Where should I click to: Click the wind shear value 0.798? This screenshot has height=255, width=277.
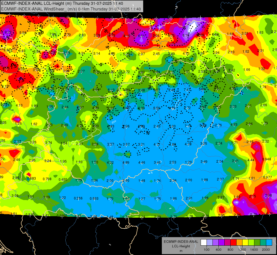47,179
